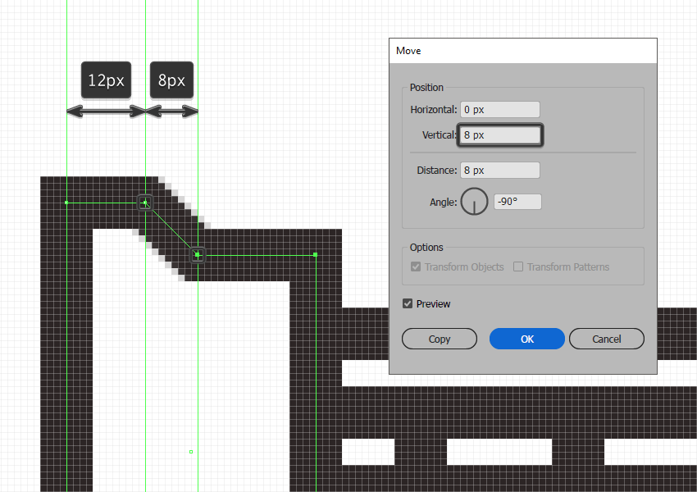Click the Angle dial control
Screen dimensions: 697x492
click(474, 202)
